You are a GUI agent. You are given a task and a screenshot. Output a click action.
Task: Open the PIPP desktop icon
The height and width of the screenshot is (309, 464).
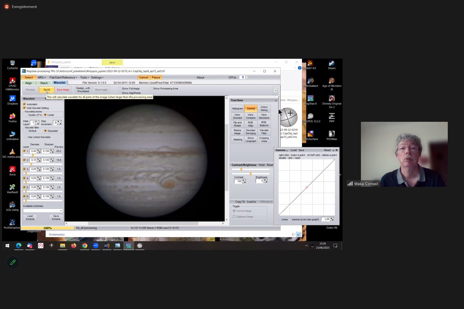[x=332, y=118]
